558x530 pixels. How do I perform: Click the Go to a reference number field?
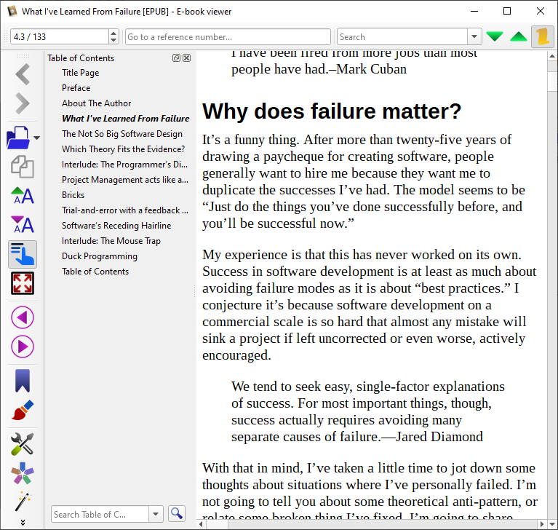point(228,36)
